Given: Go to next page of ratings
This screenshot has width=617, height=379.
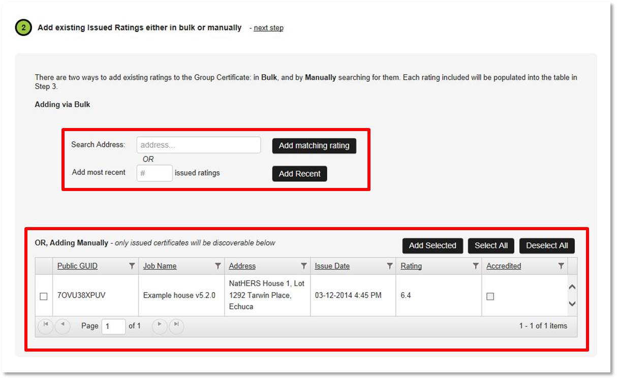Looking at the screenshot, I should pos(159,326).
